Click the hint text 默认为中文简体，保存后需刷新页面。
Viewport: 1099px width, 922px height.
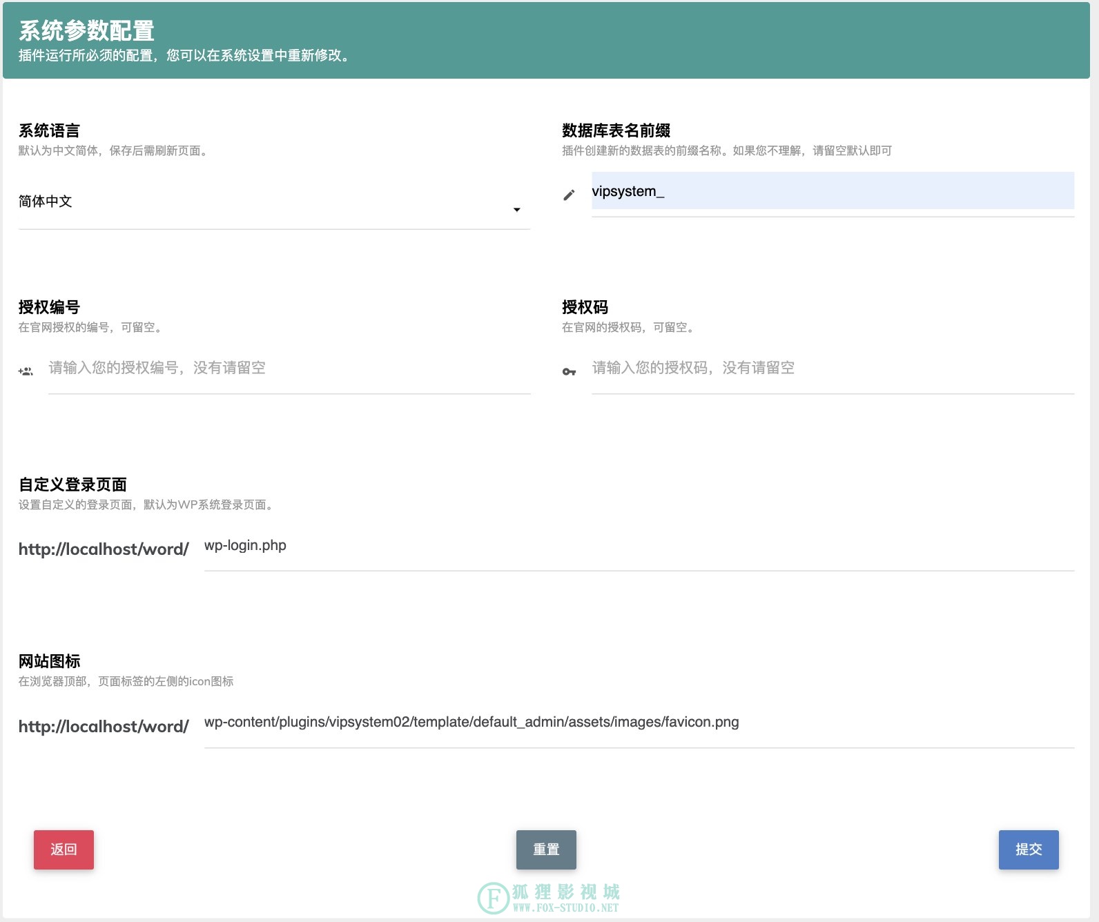tap(114, 150)
